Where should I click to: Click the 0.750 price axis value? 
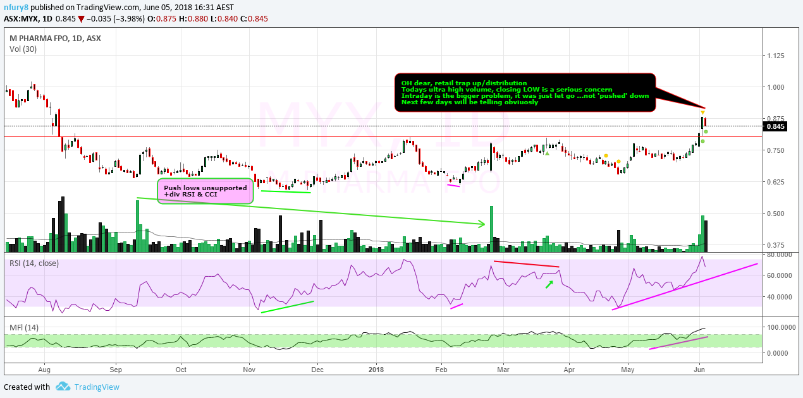coord(775,150)
